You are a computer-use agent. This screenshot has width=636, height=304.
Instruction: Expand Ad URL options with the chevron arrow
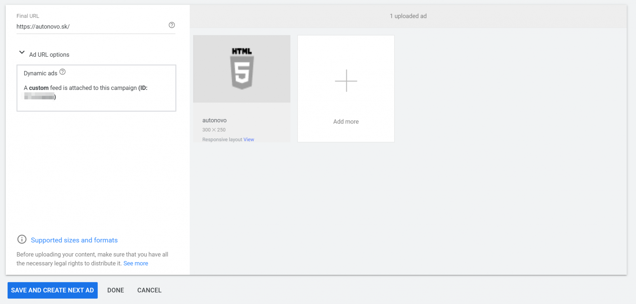tap(22, 52)
